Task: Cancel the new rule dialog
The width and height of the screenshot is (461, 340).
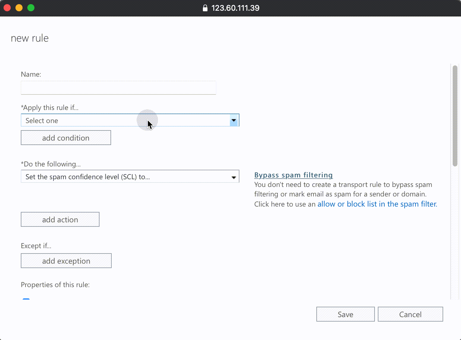Action: click(410, 314)
